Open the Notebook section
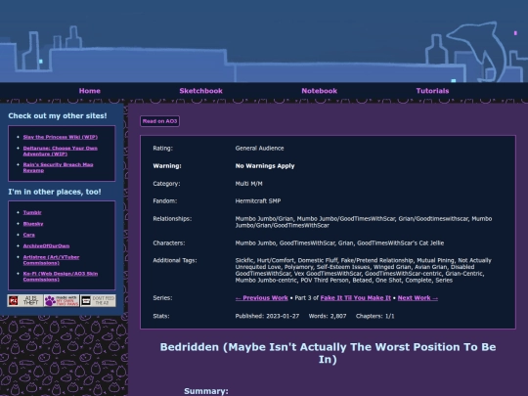The height and width of the screenshot is (396, 528). [x=319, y=91]
